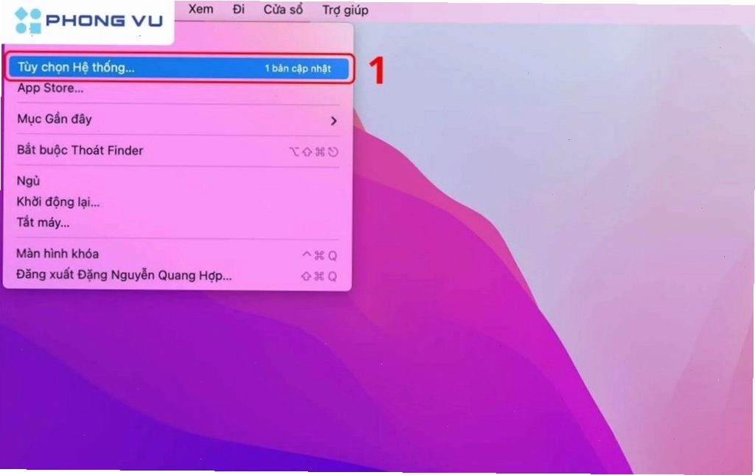Click the '1 bản cập nhật' badge
This screenshot has height=475, width=755.
[298, 69]
